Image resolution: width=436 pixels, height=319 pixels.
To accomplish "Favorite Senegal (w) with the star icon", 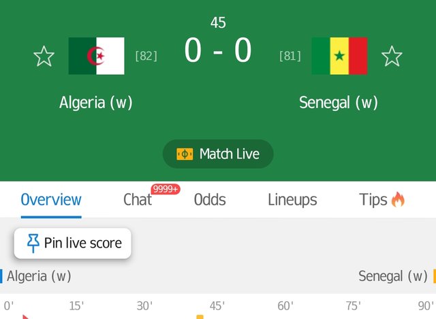I will [392, 56].
